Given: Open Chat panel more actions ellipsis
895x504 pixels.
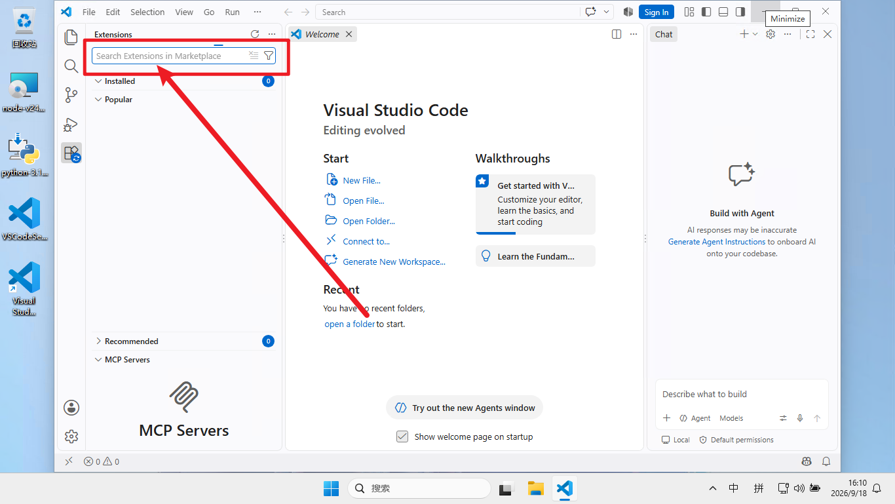Looking at the screenshot, I should (x=788, y=34).
